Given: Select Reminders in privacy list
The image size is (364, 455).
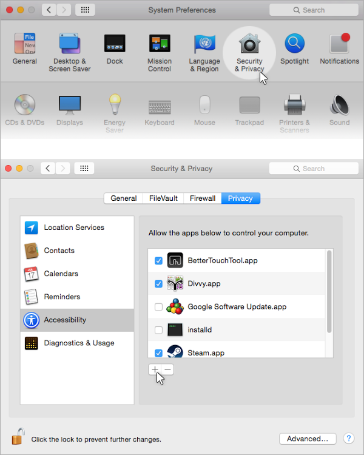Looking at the screenshot, I should (77, 297).
